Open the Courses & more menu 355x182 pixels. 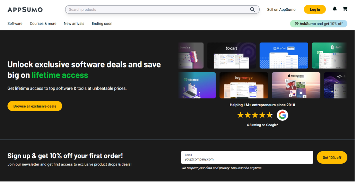point(43,24)
